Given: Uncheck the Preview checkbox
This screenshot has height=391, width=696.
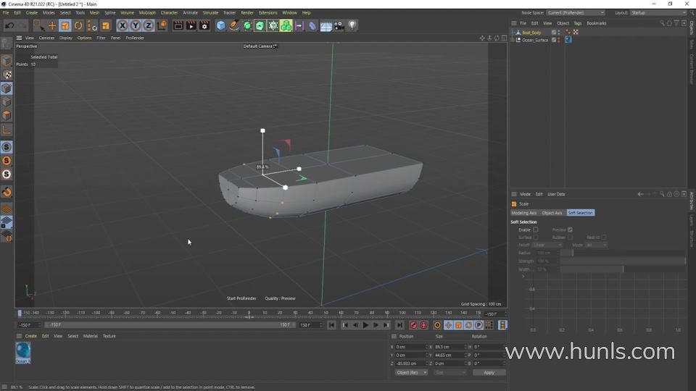Looking at the screenshot, I should [x=570, y=230].
